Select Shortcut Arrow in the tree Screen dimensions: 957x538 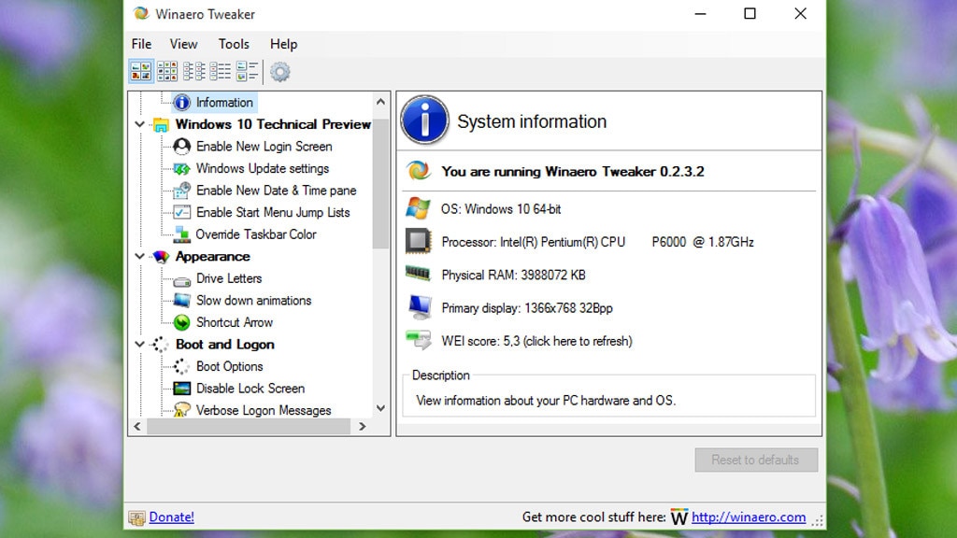[x=235, y=322]
